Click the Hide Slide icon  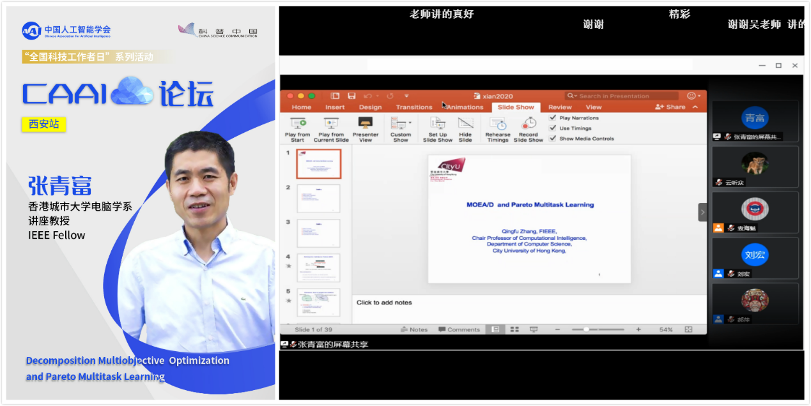pos(465,124)
